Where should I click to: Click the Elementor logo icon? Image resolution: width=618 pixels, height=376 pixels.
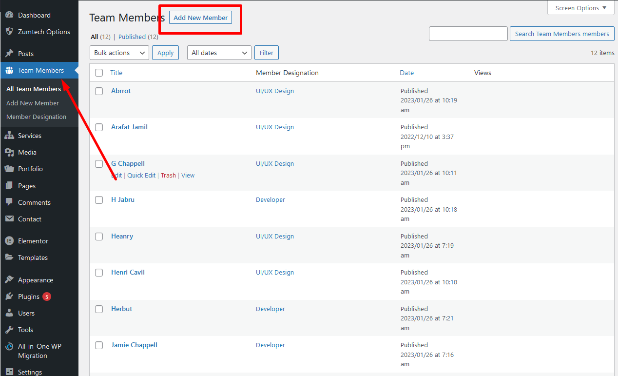(x=9, y=241)
